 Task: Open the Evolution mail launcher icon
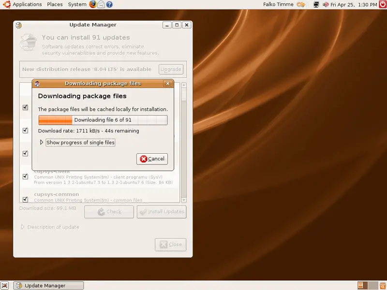[101, 4]
